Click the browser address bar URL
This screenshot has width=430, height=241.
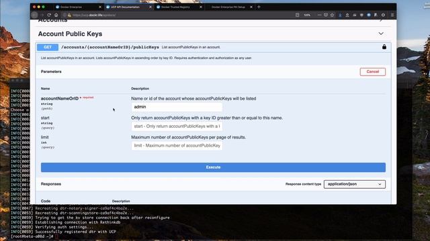coord(94,15)
